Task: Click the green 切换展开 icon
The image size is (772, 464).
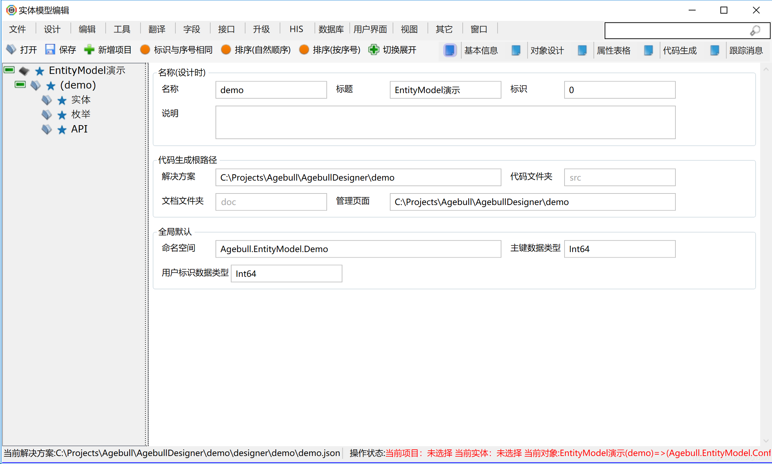Action: click(x=374, y=50)
